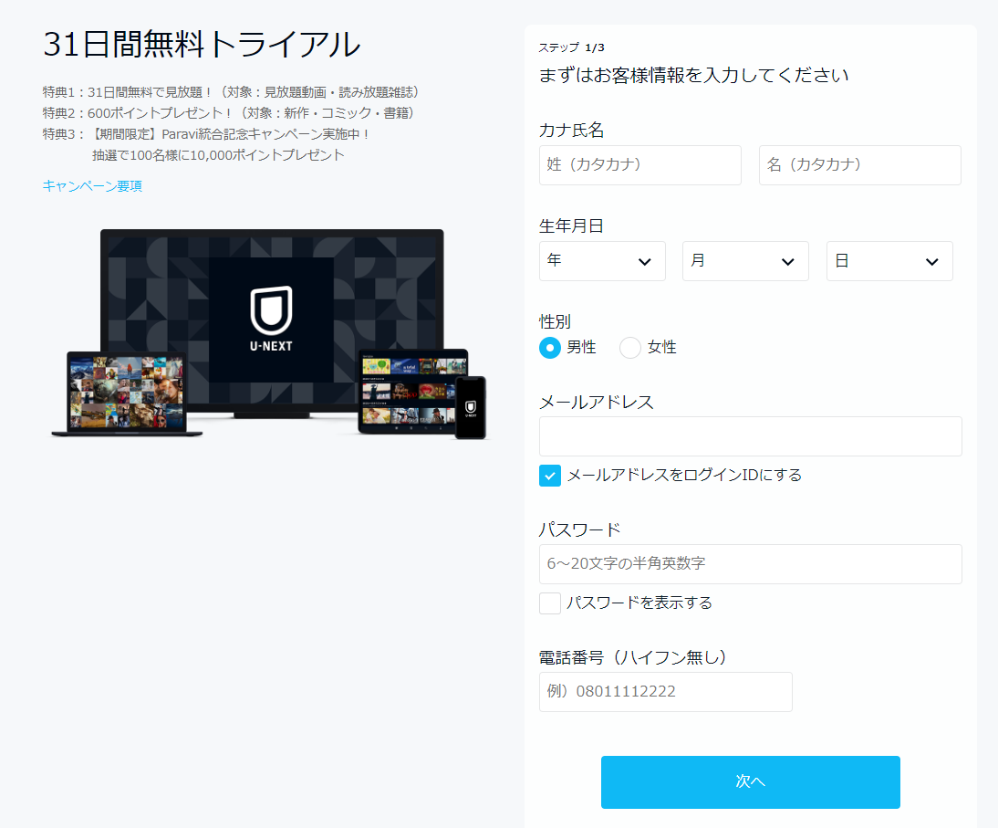This screenshot has width=998, height=828.
Task: Click the tablet device image
Action: tap(406, 391)
